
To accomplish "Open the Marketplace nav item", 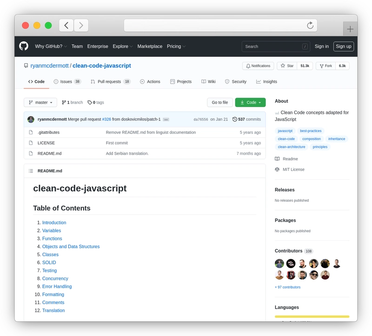I will 150,46.
